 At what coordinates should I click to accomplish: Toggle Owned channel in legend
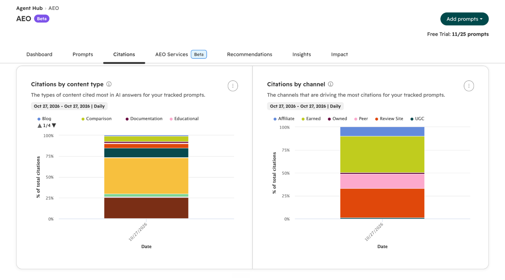pyautogui.click(x=337, y=119)
